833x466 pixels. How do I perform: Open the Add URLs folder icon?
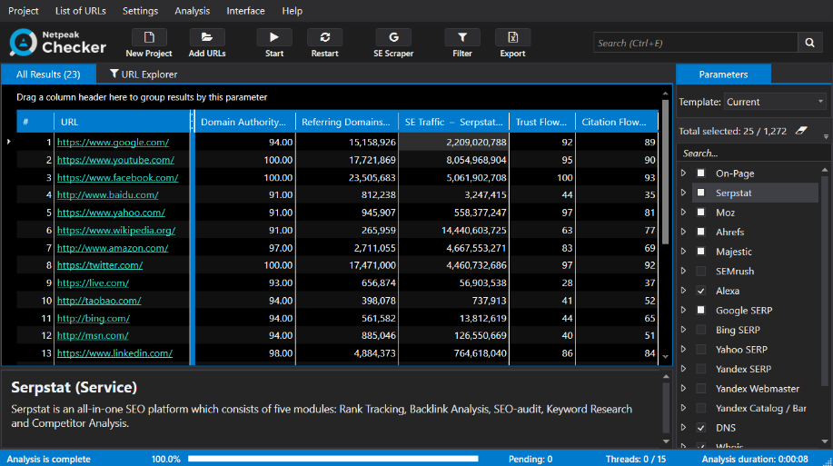tap(207, 38)
